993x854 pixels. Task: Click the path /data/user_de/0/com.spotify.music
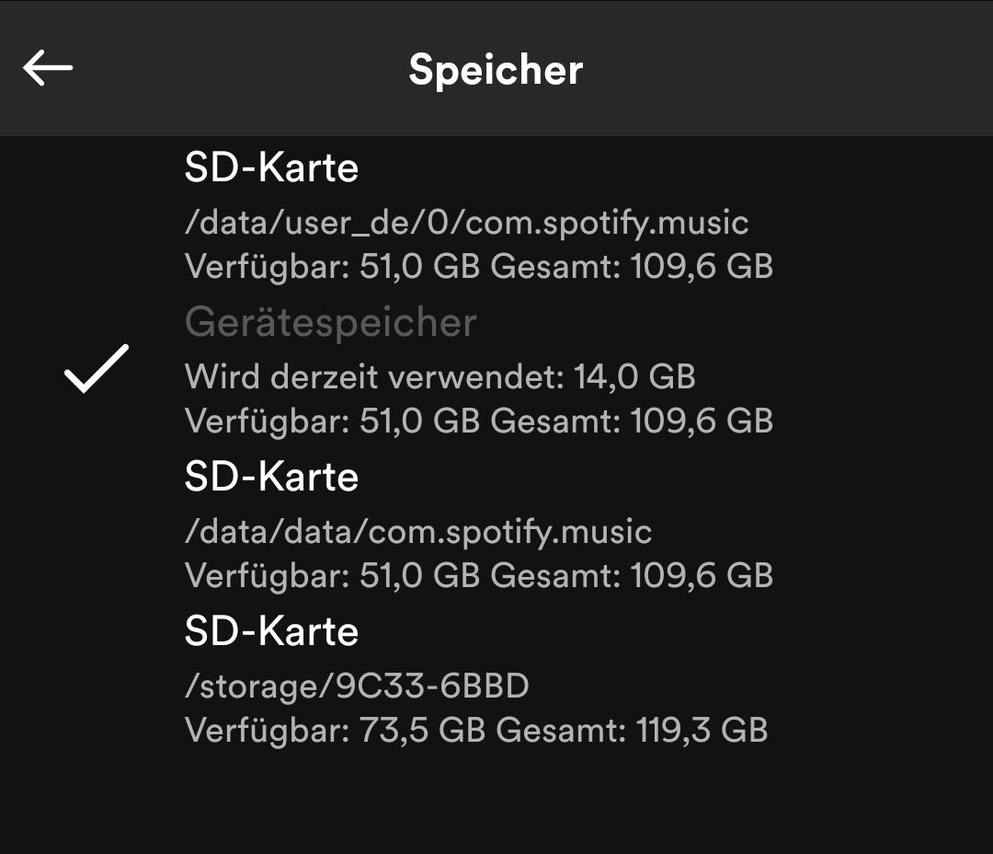[466, 222]
